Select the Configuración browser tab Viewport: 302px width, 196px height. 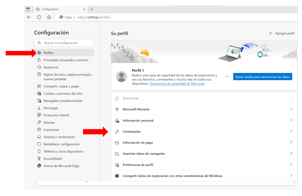coord(60,9)
